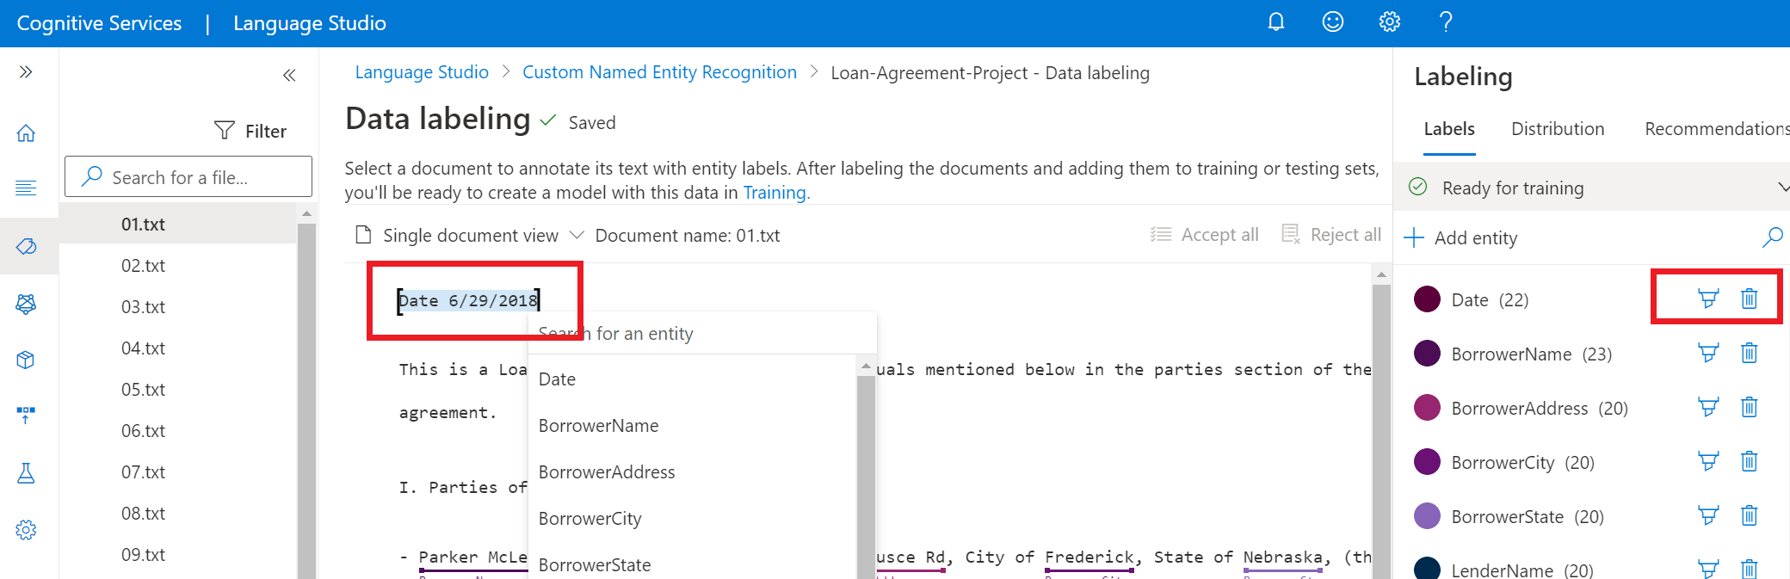Screen dimensions: 1790x579
Task: Delete the BorrowerCity entity
Action: (1749, 462)
